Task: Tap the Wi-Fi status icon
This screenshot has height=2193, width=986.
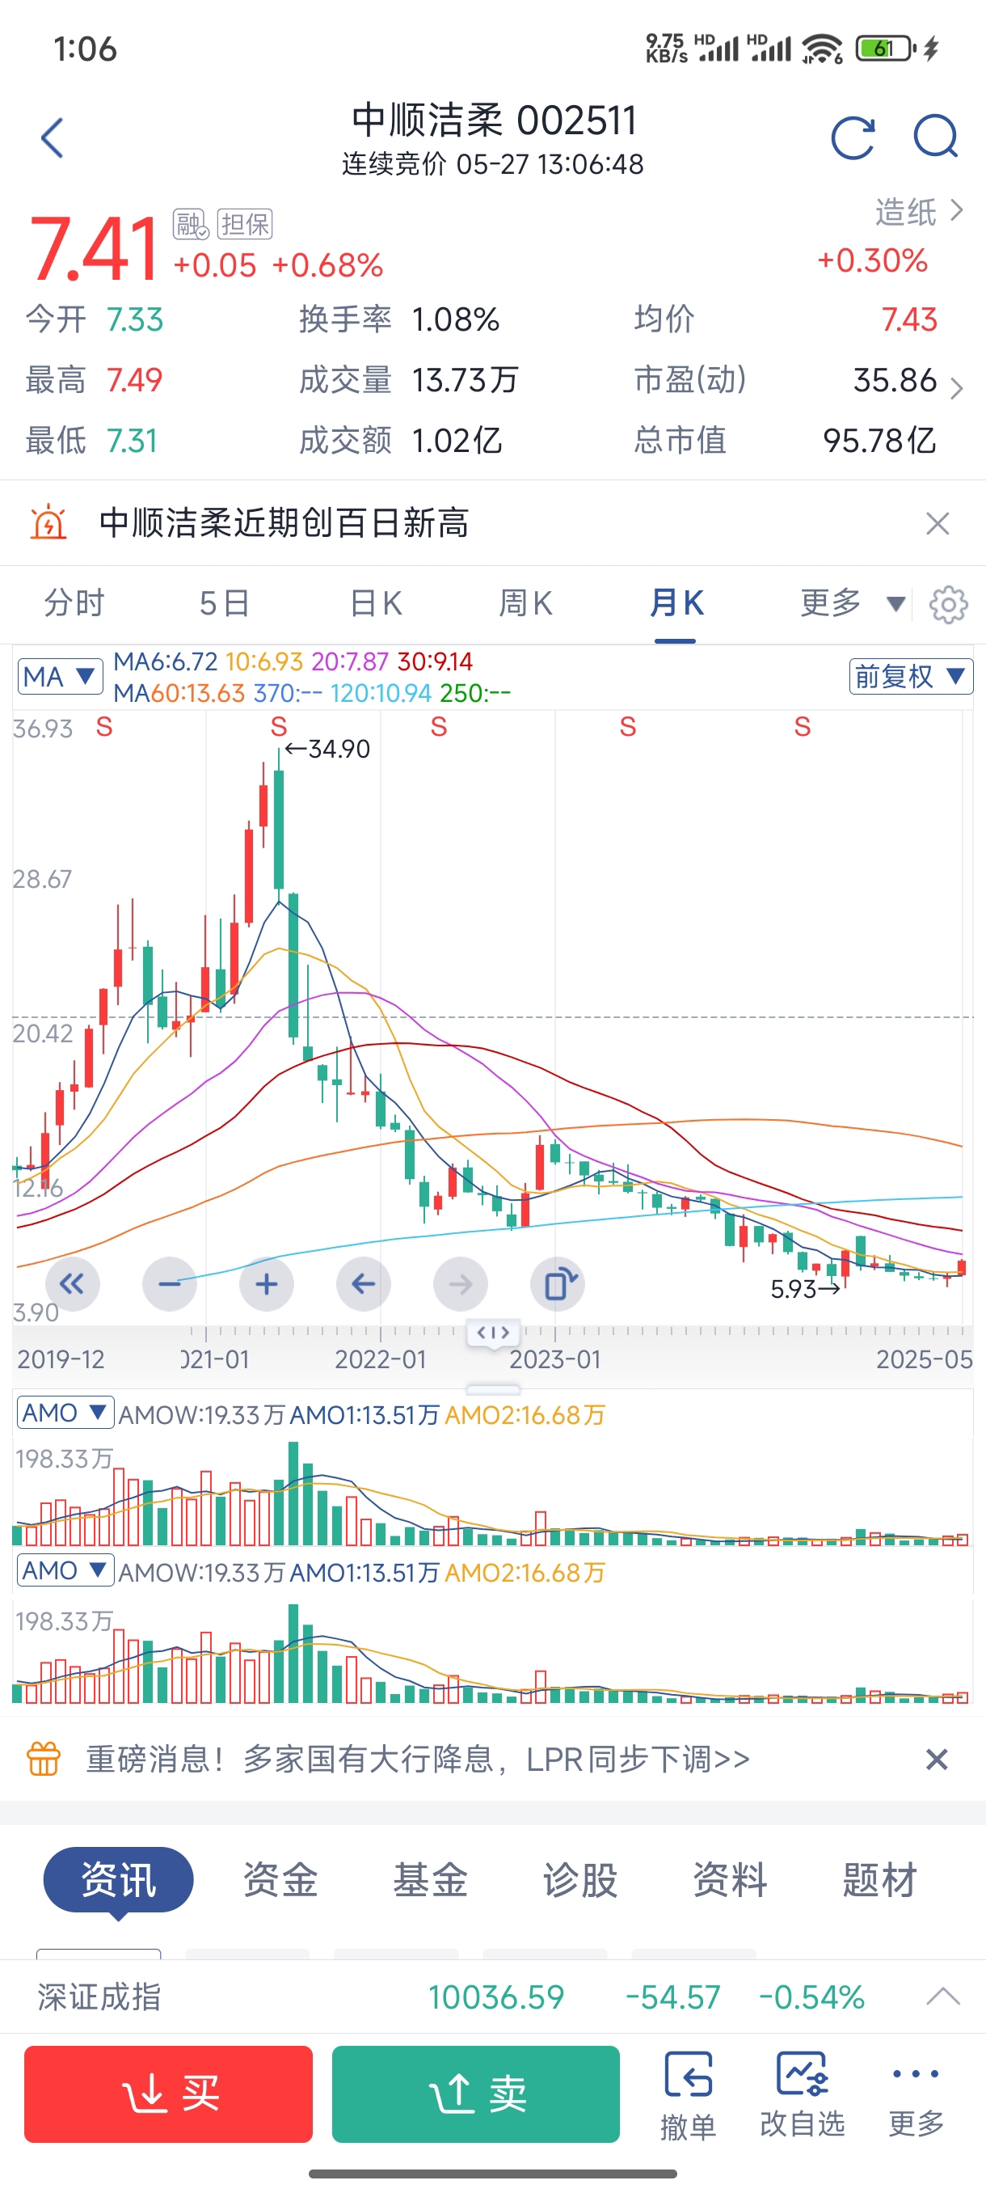Action: pos(822,49)
